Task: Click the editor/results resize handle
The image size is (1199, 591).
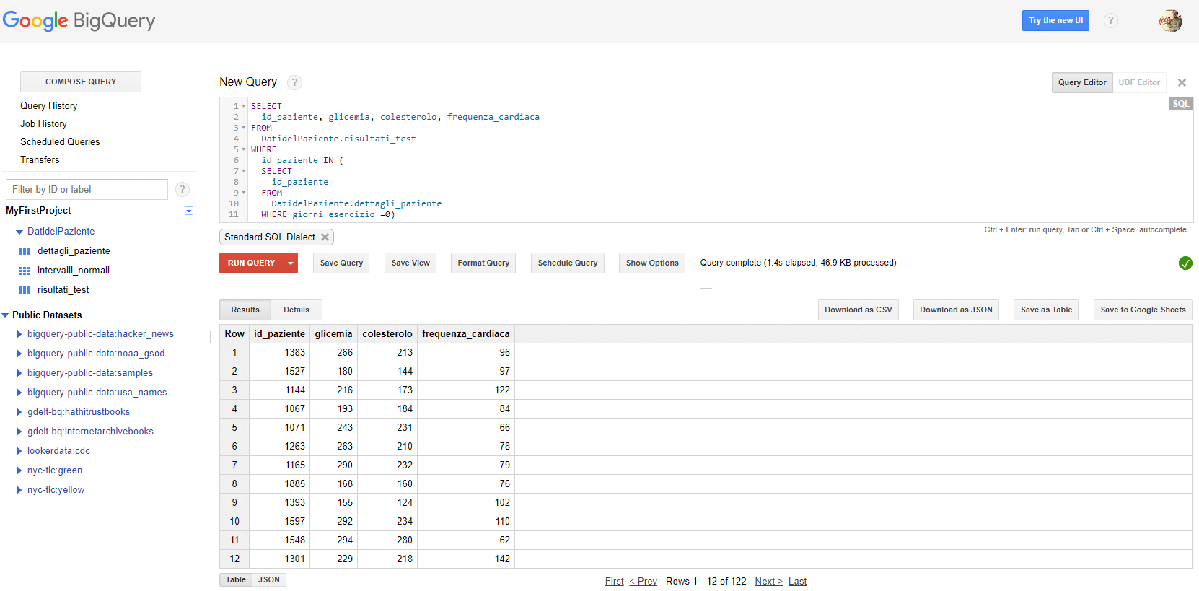Action: pos(706,286)
